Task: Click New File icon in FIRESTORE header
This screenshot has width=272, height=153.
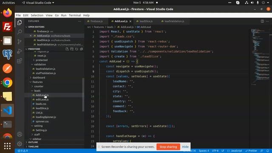Action: coord(67,49)
